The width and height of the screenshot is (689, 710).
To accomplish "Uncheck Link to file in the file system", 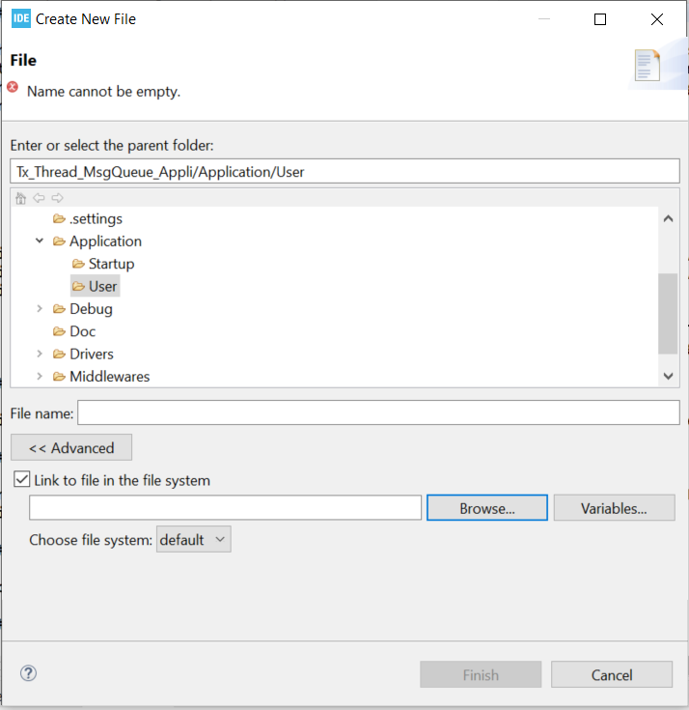I will pos(21,480).
